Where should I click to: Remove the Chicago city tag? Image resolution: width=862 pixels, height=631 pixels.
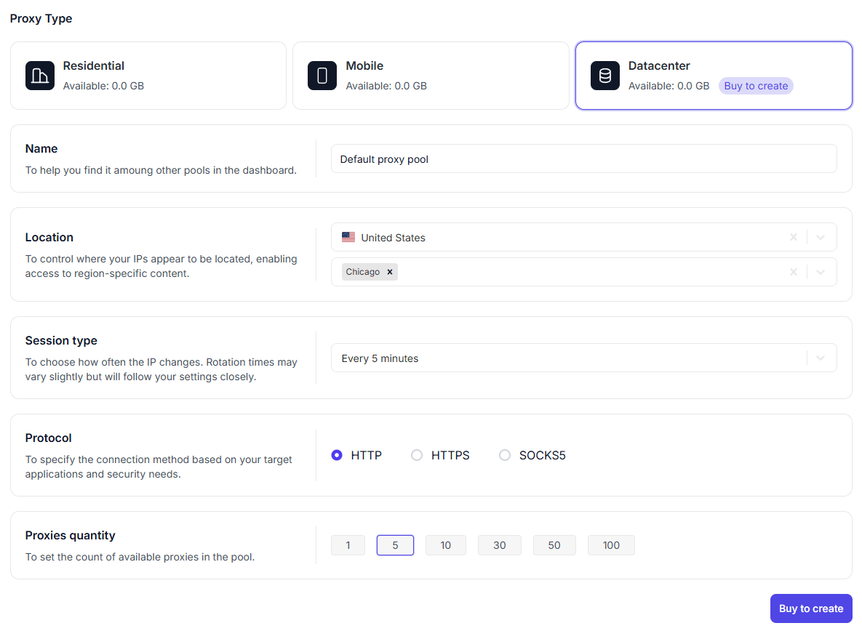click(x=390, y=272)
